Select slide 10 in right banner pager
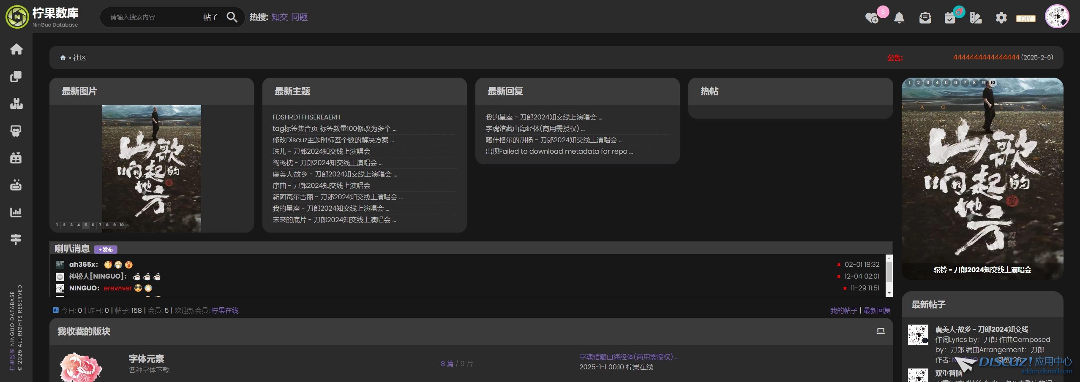1080x382 pixels. (x=993, y=83)
